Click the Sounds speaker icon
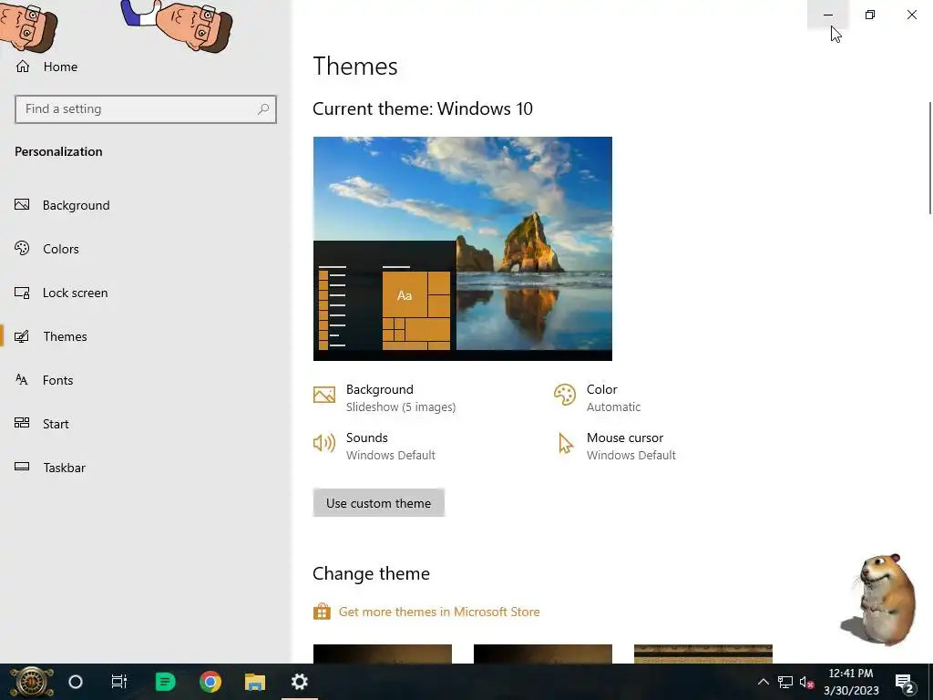Viewport: 933px width, 700px height. tap(324, 443)
